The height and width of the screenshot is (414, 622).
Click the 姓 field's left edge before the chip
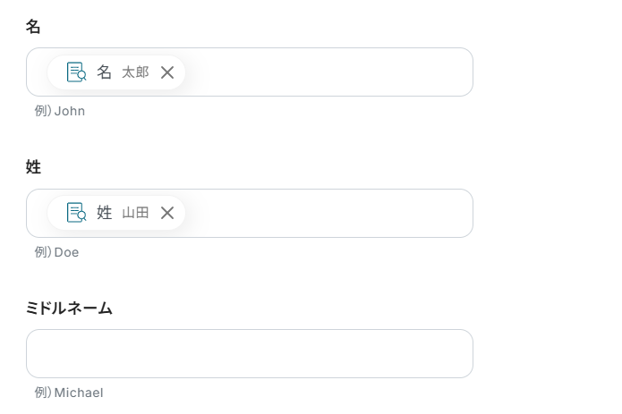click(x=37, y=213)
